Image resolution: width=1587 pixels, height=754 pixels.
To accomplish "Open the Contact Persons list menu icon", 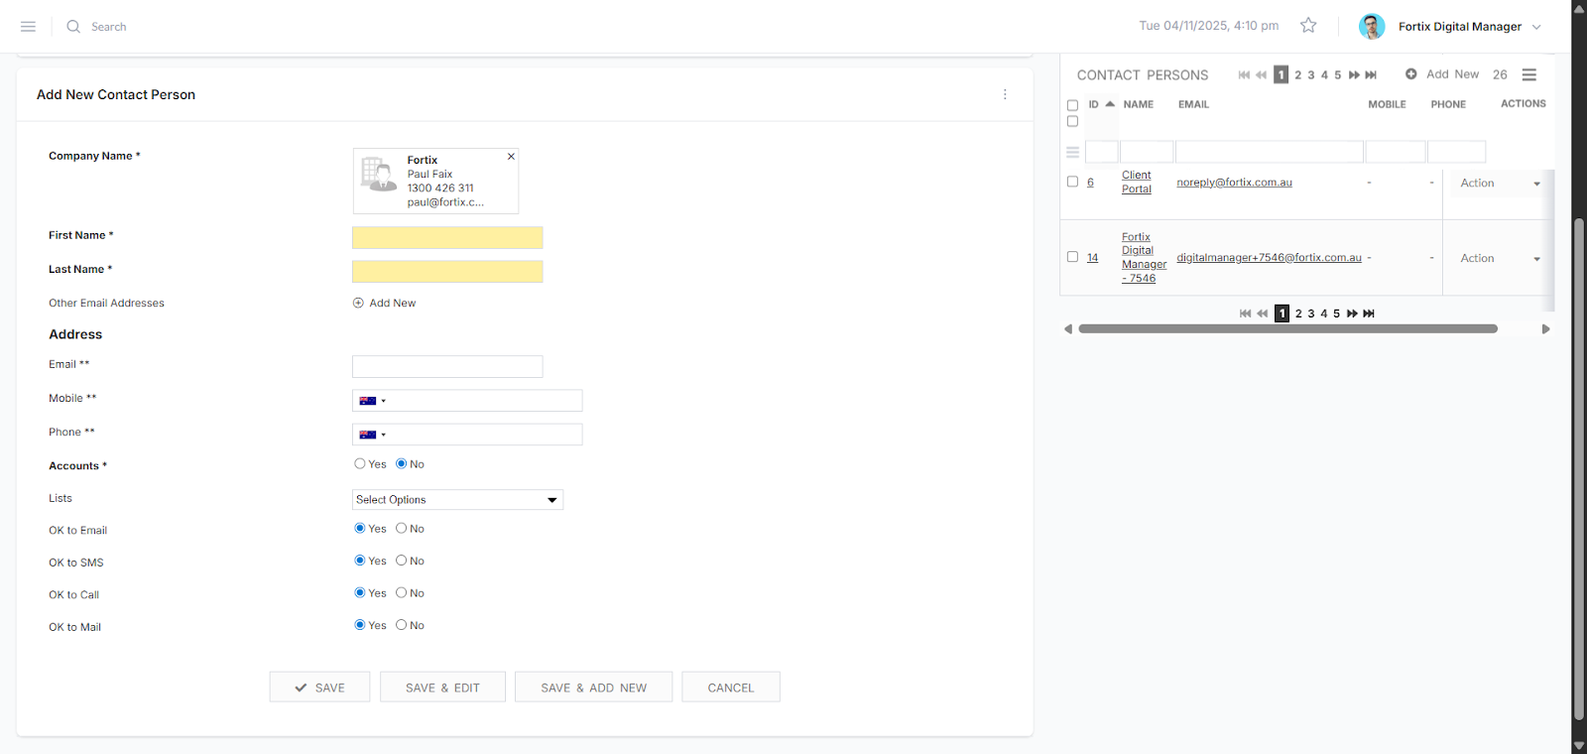I will (x=1529, y=74).
